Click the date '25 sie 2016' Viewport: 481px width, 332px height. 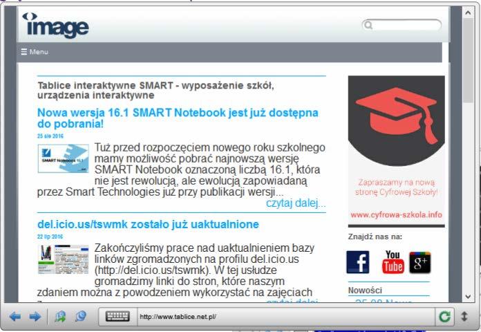(50, 136)
